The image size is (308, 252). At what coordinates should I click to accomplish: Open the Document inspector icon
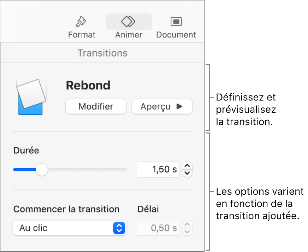pyautogui.click(x=176, y=21)
